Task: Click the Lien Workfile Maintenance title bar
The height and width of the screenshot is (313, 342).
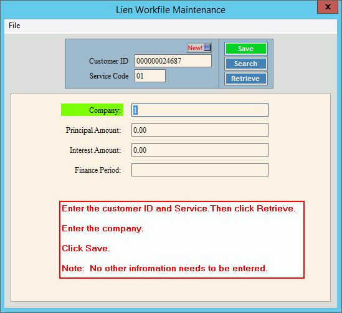Action: pos(170,10)
